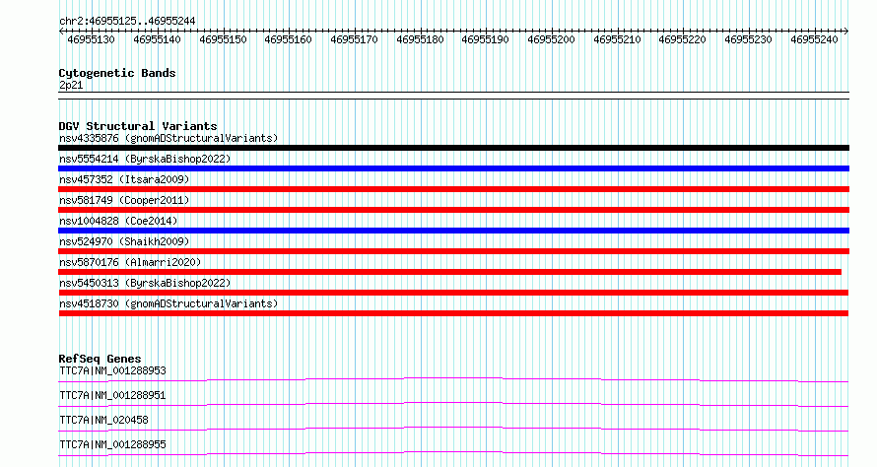Open transcript label TTC7A|NM_001288955
The image size is (877, 467).
112,444
